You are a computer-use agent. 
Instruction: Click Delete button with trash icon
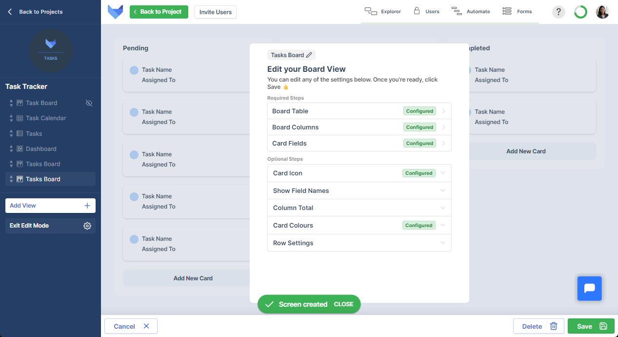pyautogui.click(x=538, y=326)
